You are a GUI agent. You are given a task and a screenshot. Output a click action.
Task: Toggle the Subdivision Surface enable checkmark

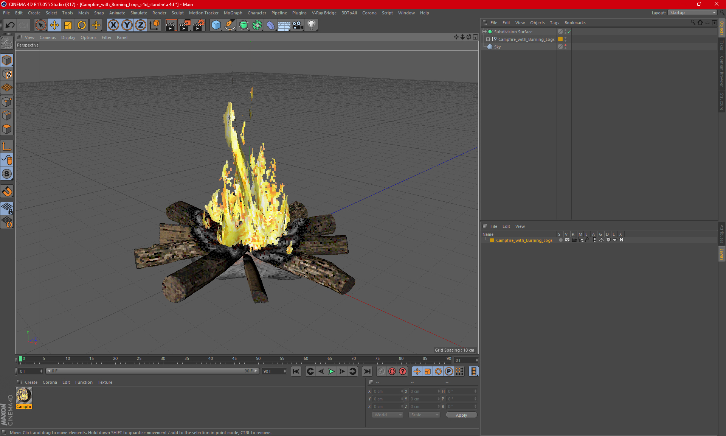(x=569, y=32)
